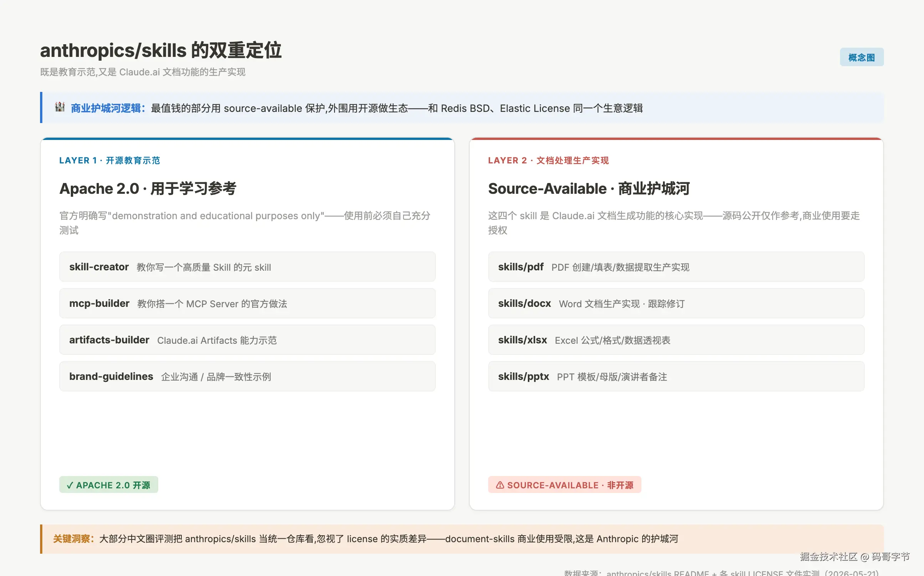924x576 pixels.
Task: Click the 教你写一个高质量 Skill 的元 skill text
Action: [204, 267]
